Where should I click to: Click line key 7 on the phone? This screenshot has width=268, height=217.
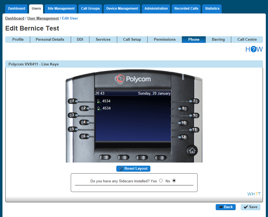point(194,101)
